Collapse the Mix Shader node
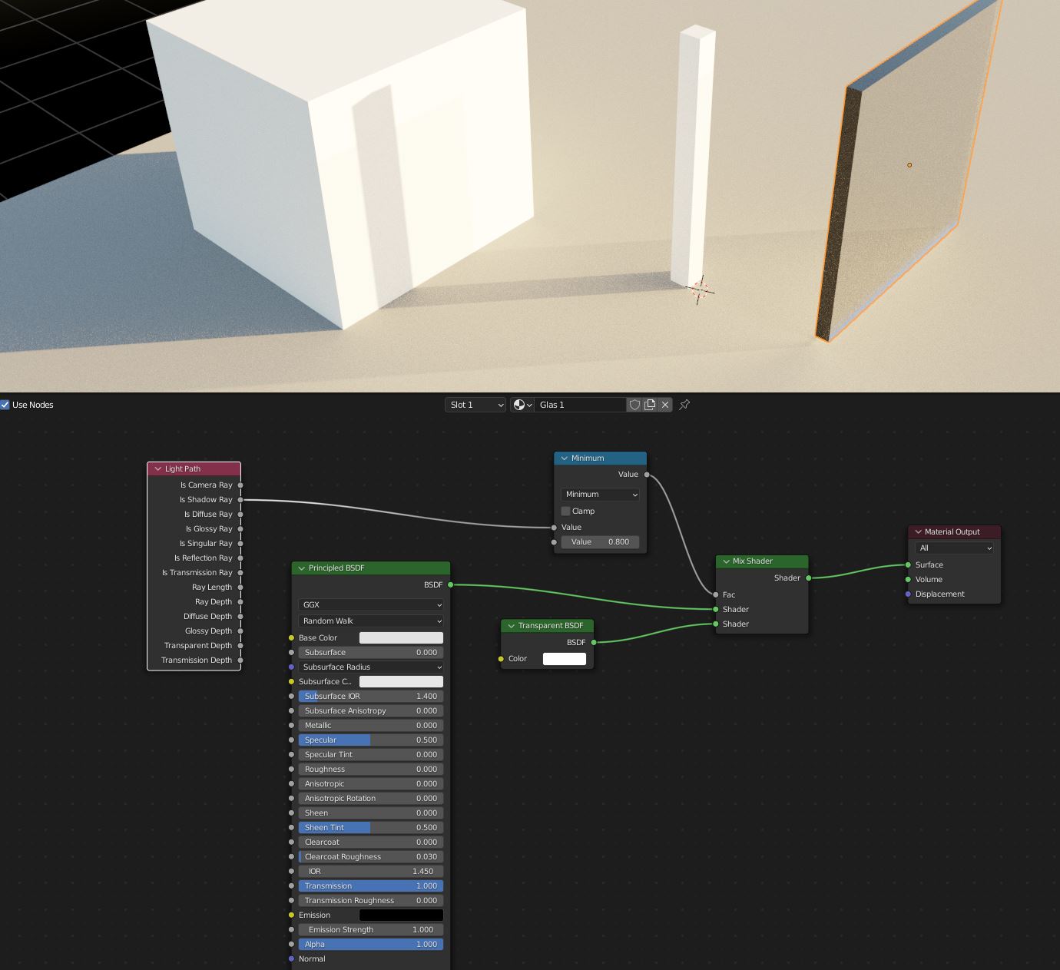Viewport: 1060px width, 970px height. [x=726, y=561]
